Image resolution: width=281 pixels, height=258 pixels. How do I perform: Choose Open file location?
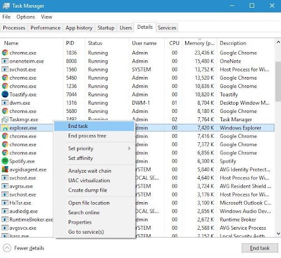tap(94, 203)
